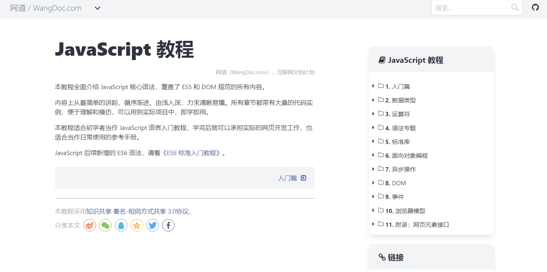The image size is (547, 272).
Task: Open chapter 6. 面向对象编程 in sidebar
Action: [x=407, y=155]
